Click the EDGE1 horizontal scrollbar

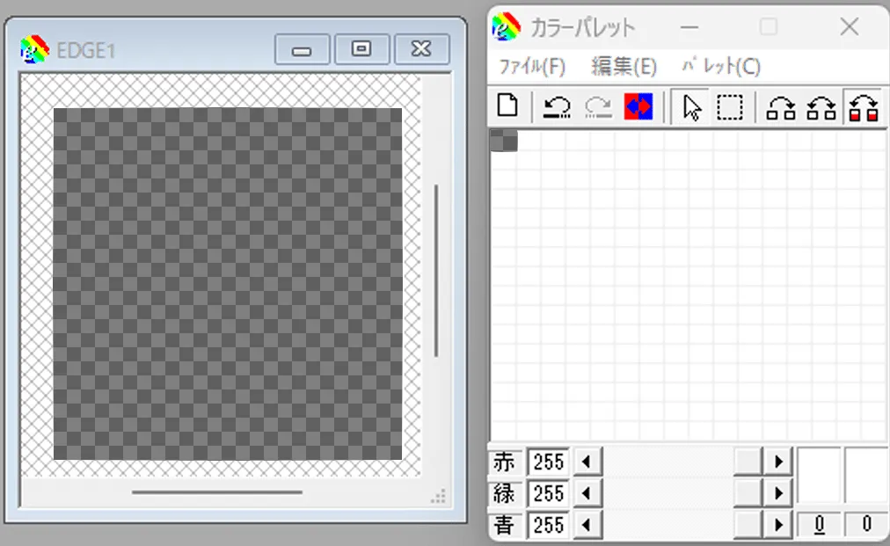[x=217, y=492]
